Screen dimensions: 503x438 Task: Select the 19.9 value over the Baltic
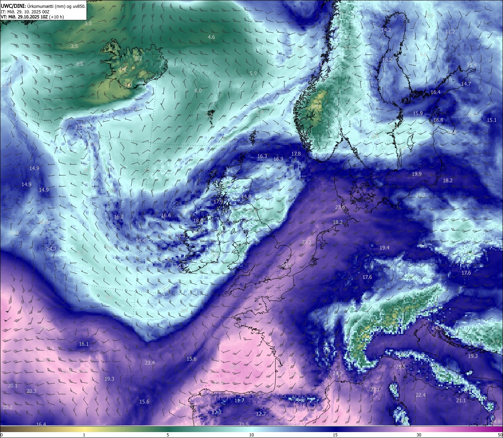point(417,174)
